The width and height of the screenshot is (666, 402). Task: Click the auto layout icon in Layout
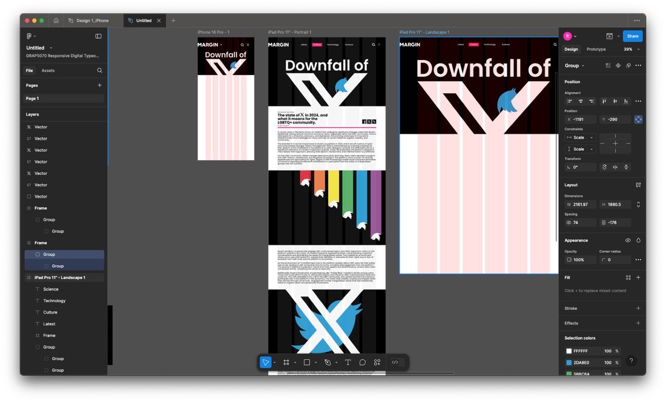(638, 185)
